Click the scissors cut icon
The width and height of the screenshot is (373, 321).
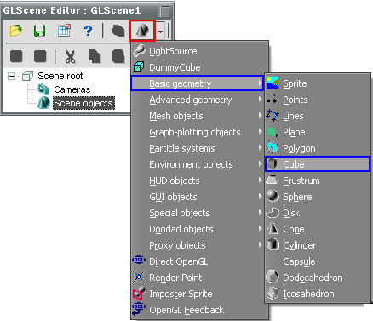tap(70, 56)
